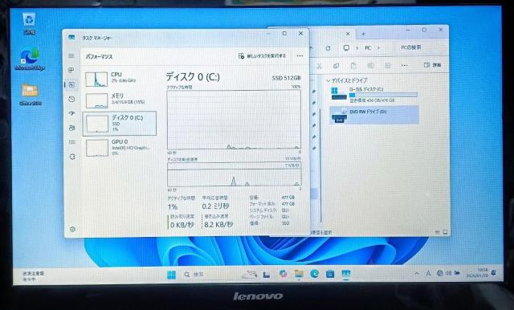Viewport: 514px width, 310px height.
Task: Open Services icon in Task Manager sidebar
Action: (x=72, y=157)
